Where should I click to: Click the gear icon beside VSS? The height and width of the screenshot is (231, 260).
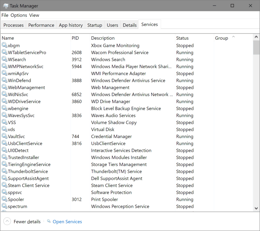point(4,122)
